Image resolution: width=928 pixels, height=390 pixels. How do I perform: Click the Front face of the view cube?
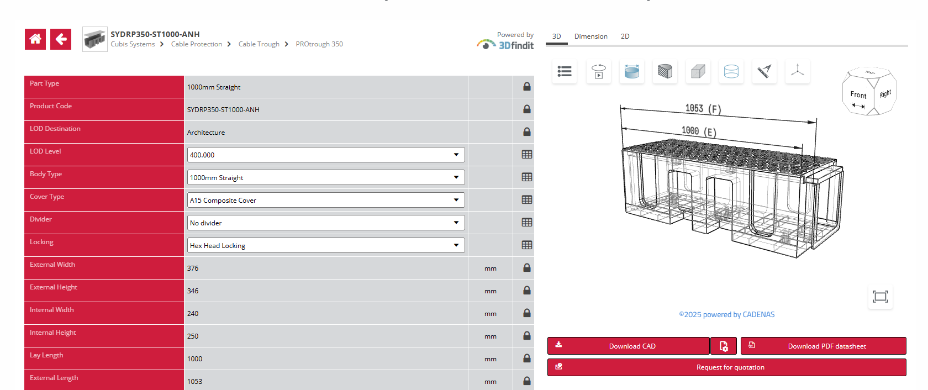tap(858, 95)
